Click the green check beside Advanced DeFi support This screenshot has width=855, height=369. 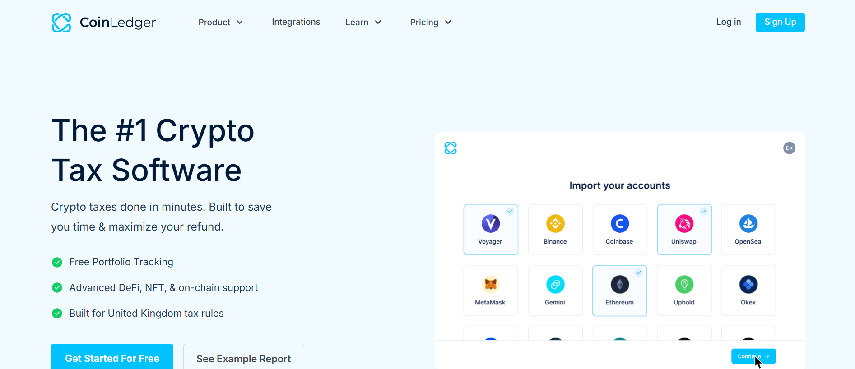57,288
